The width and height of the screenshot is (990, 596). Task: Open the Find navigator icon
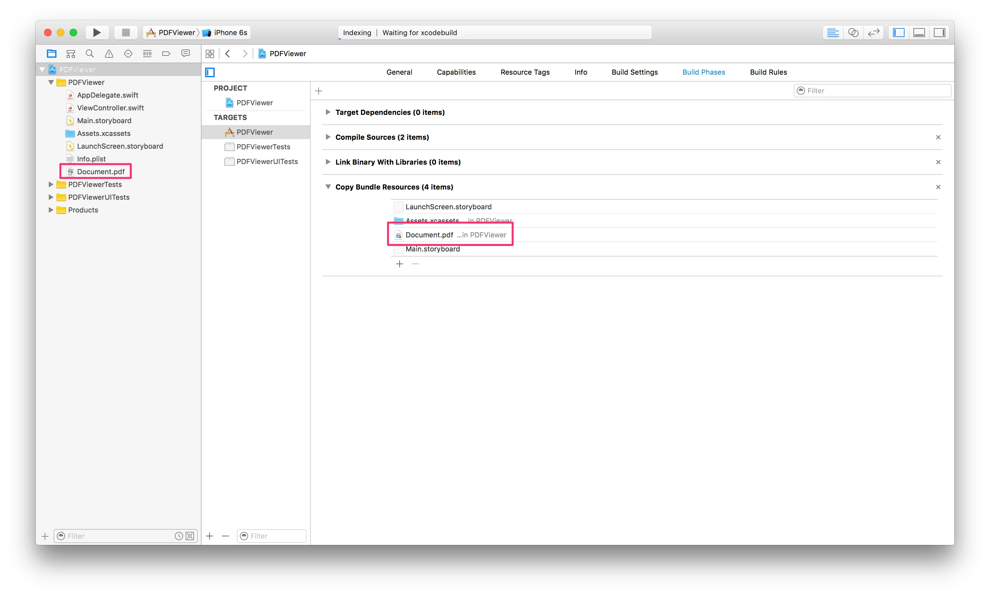point(89,53)
